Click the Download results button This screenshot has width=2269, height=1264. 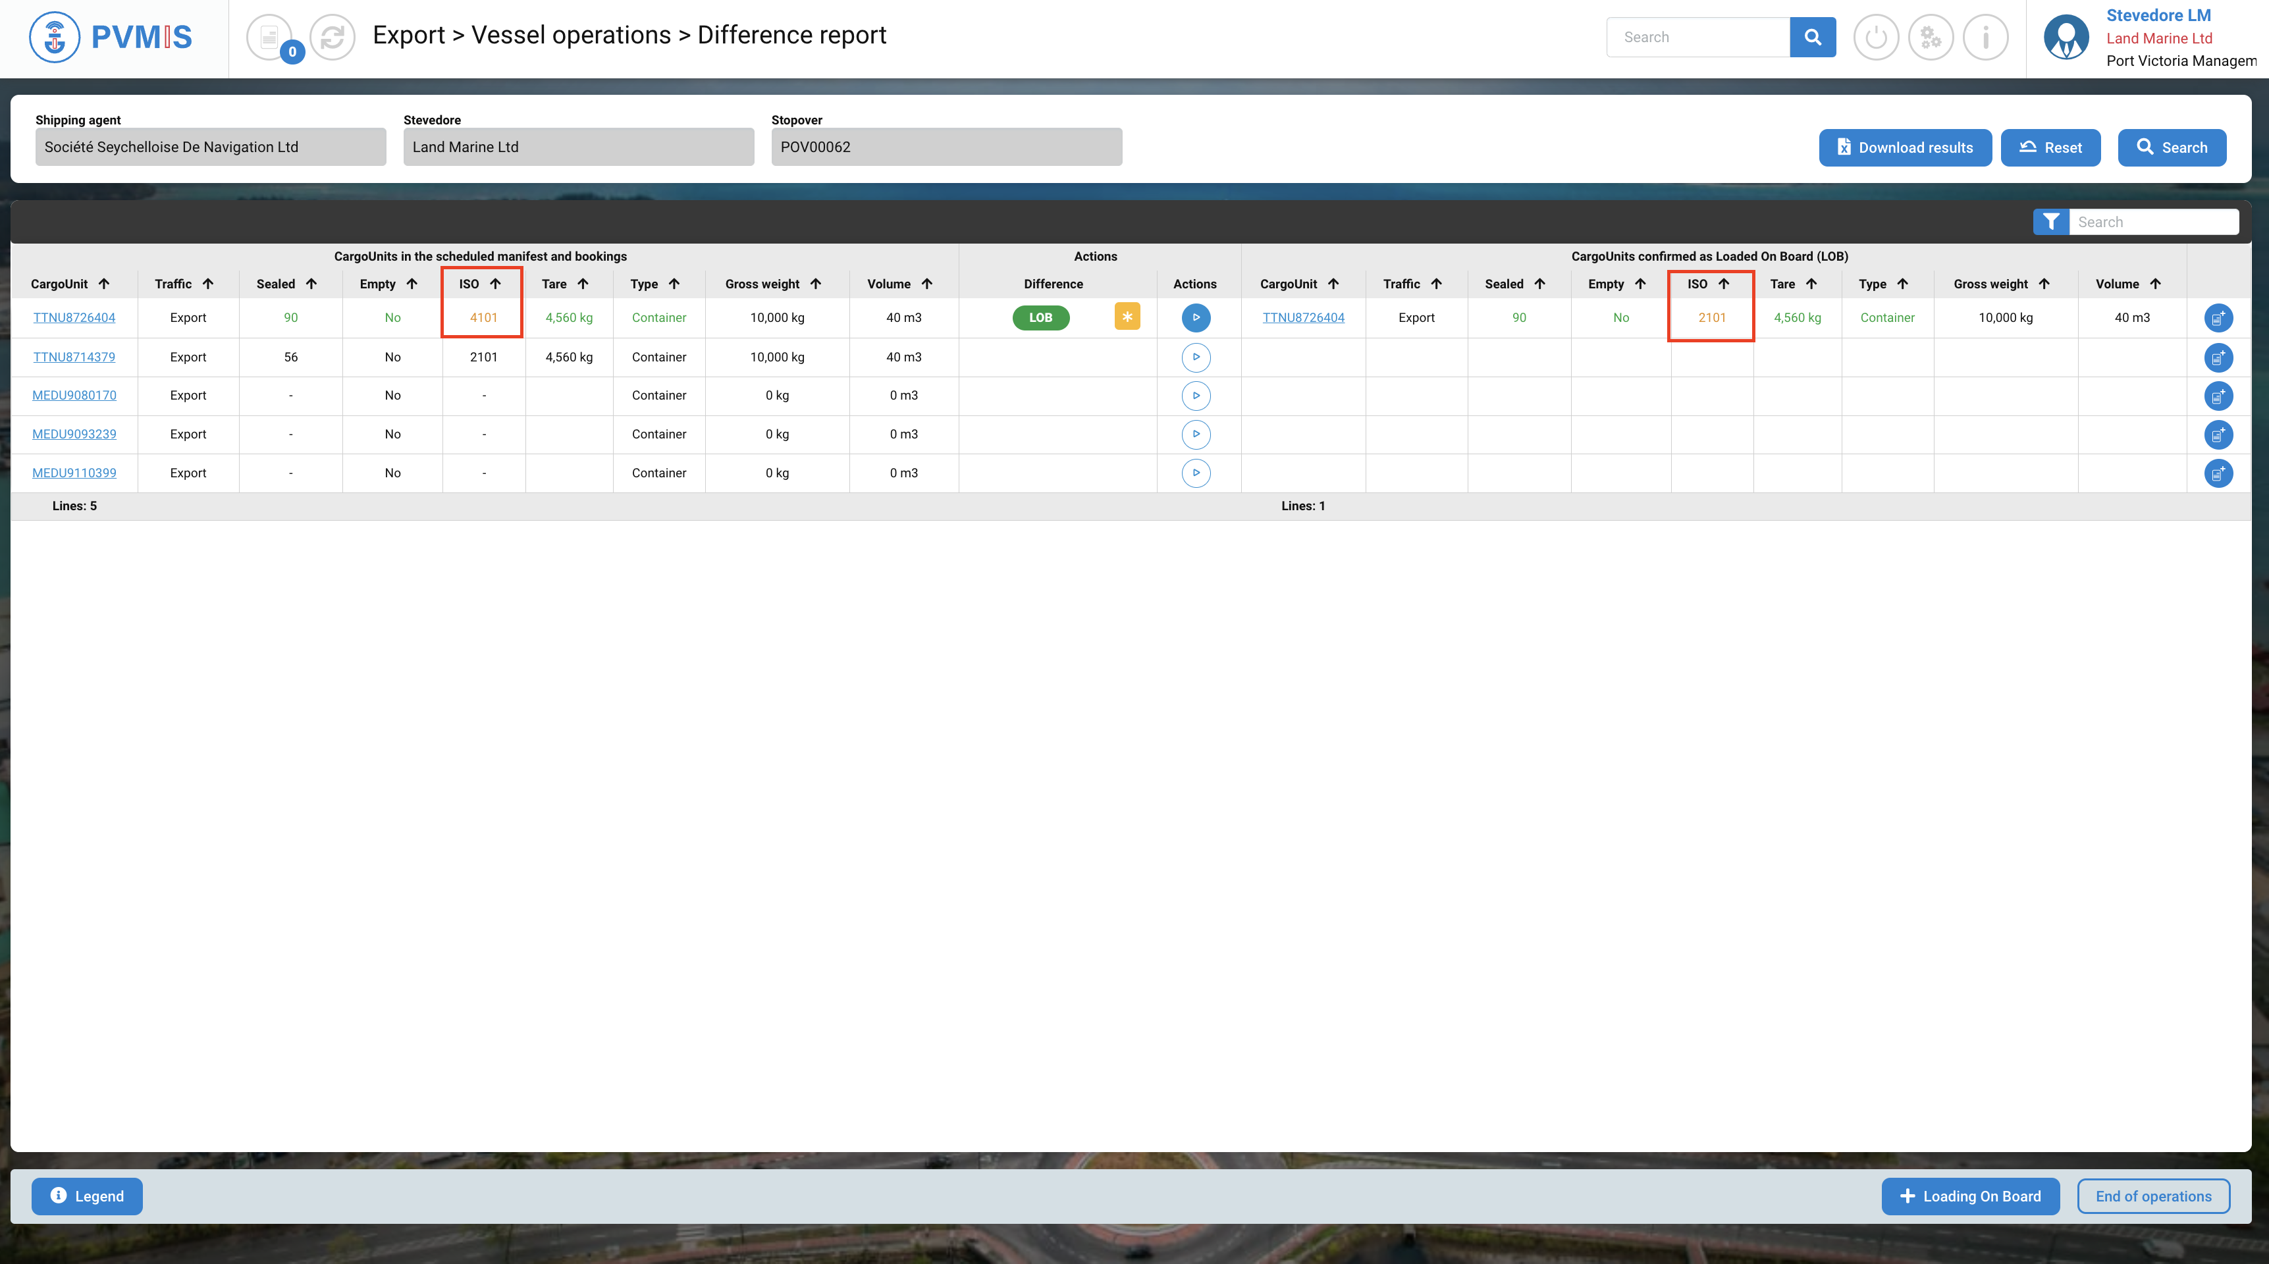pos(1904,148)
